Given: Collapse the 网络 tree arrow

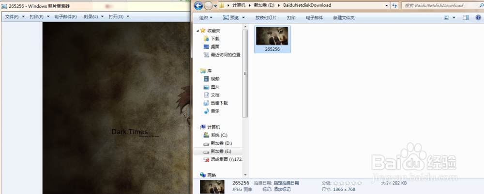Looking at the screenshot, I should 198,175.
